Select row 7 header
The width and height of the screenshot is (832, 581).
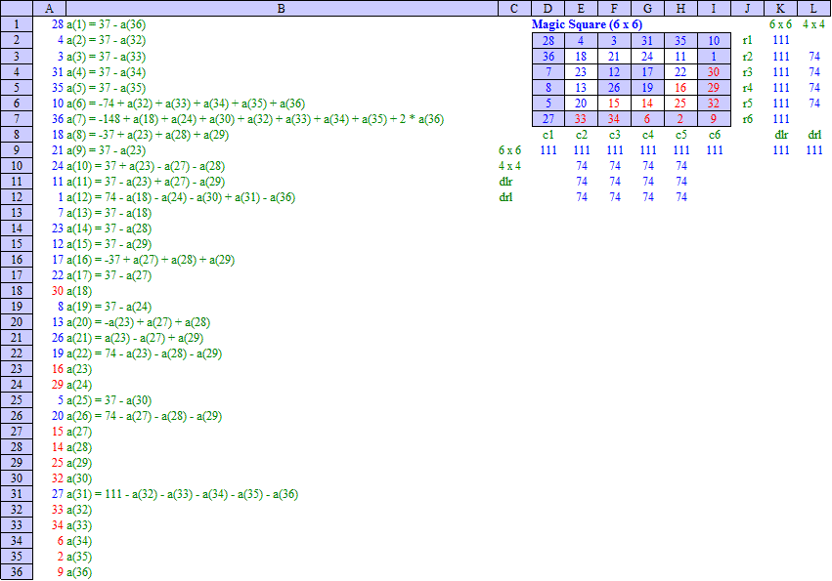(x=17, y=119)
